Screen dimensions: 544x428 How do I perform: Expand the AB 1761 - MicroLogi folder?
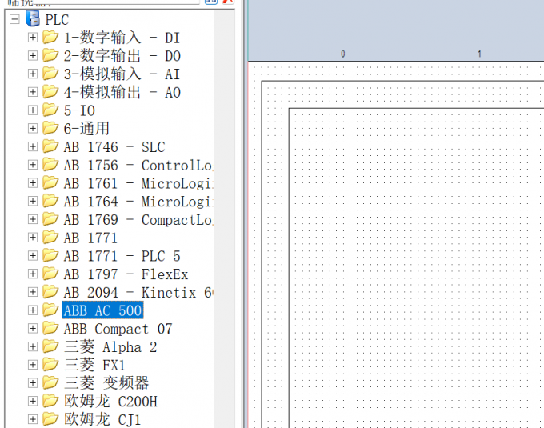[33, 182]
